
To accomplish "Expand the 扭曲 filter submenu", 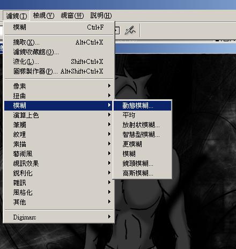I will [x=59, y=96].
